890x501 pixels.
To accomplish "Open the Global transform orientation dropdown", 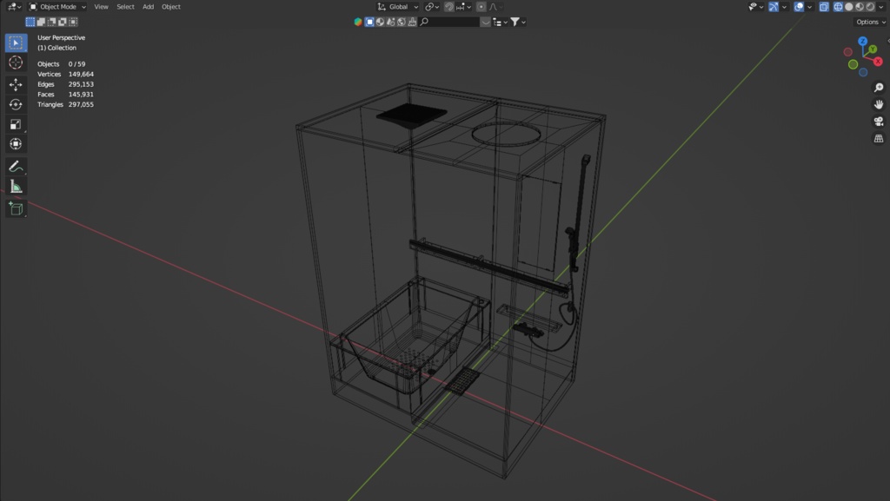I will coord(398,7).
